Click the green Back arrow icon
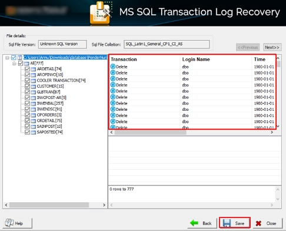 point(194,223)
